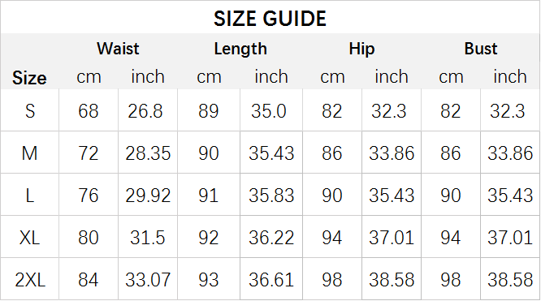Click the 35.83 length inch cell
This screenshot has width=541, height=301.
[271, 196]
